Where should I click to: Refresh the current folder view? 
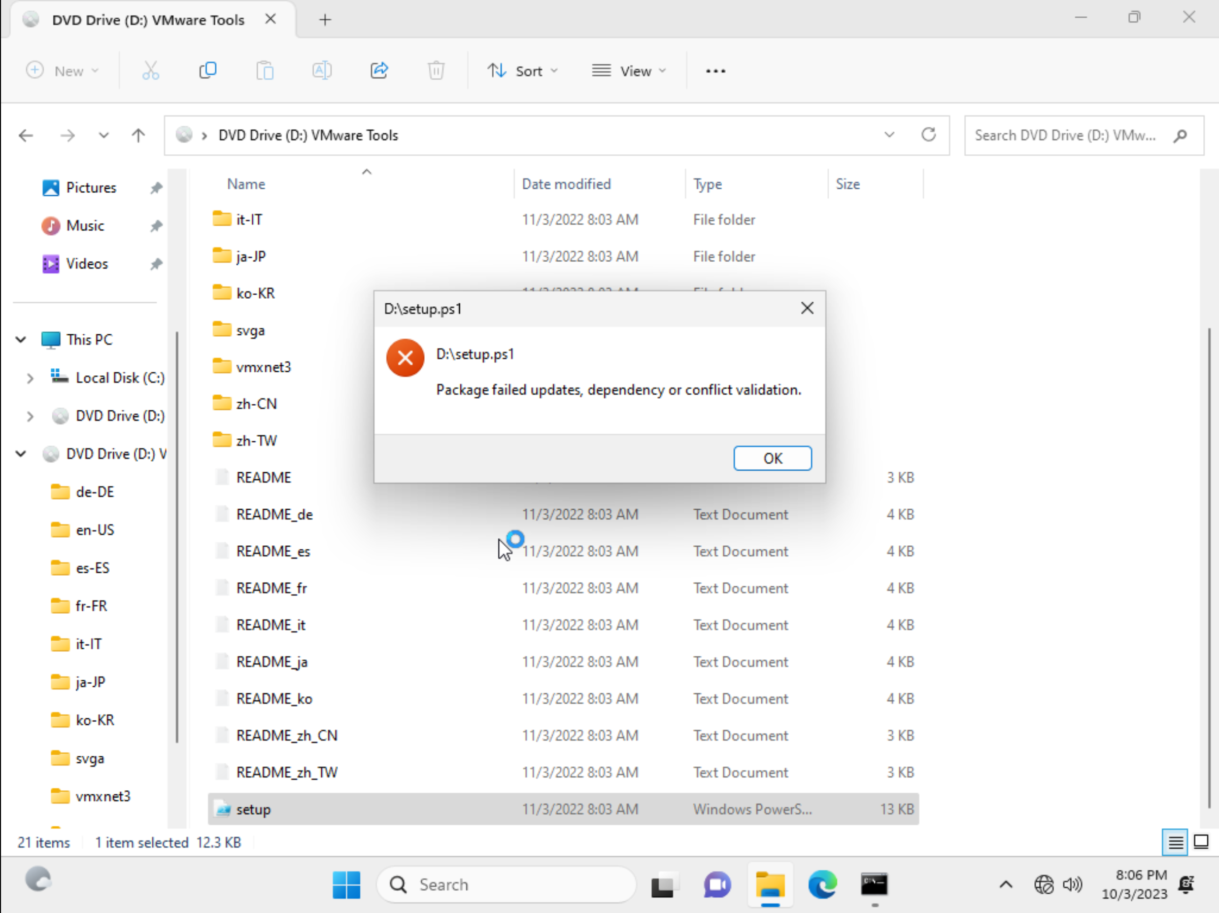pos(929,135)
